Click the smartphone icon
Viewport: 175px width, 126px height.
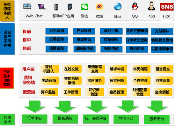coord(56,7)
